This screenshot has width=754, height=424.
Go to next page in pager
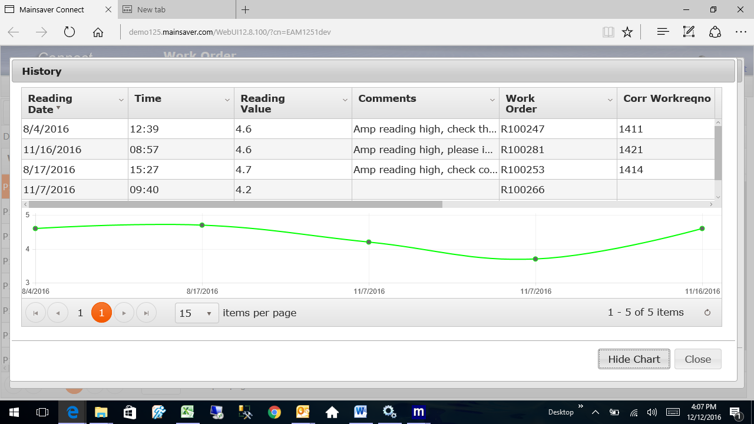[x=124, y=313]
